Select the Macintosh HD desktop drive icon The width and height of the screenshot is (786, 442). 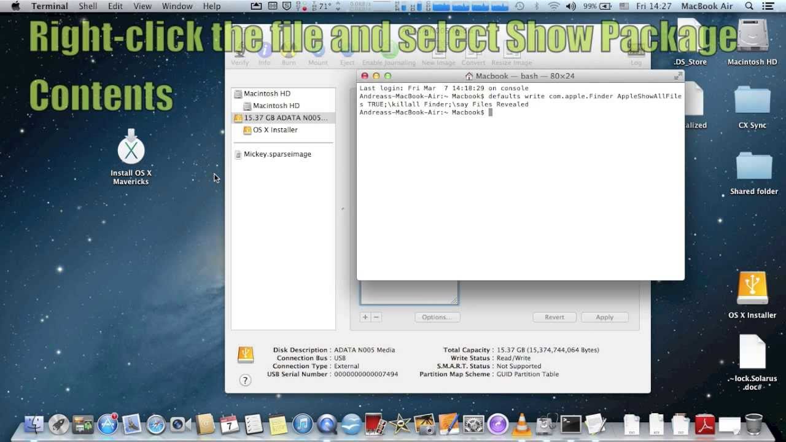coord(752,42)
